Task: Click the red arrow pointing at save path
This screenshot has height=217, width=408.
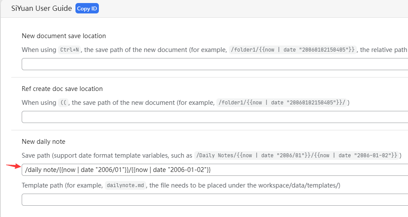Action: click(13, 166)
